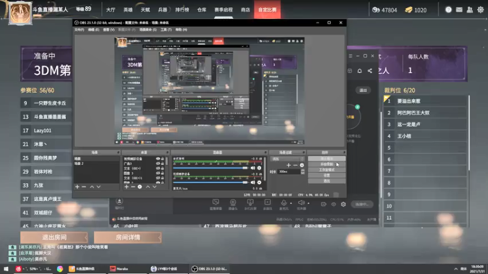This screenshot has width=488, height=274.
Task: Open the Douyu window hamburger menu
Action: 351,56
